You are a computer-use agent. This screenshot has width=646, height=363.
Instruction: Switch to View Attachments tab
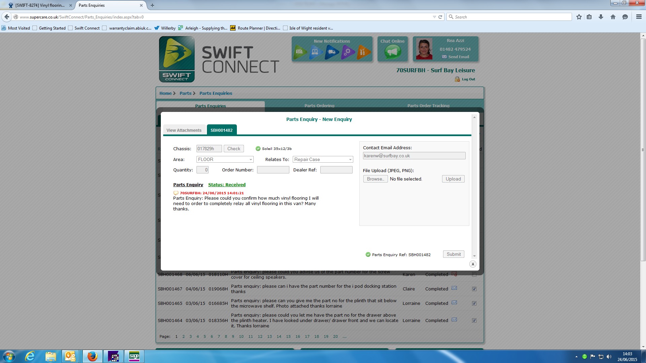pyautogui.click(x=184, y=130)
